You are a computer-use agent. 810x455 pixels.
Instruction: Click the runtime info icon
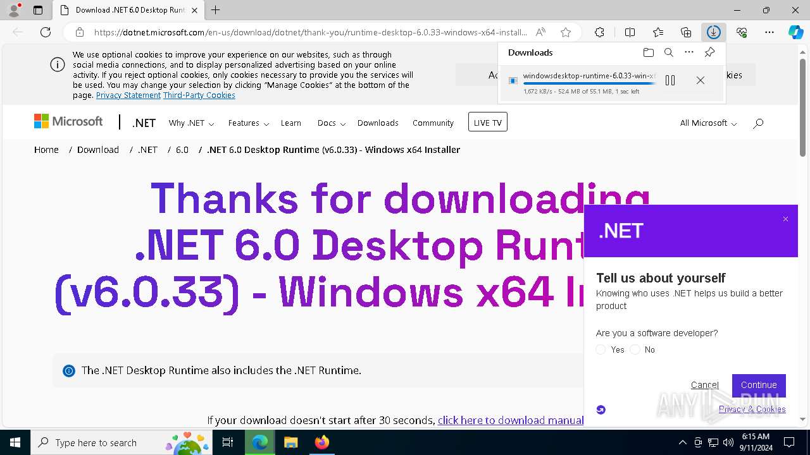click(x=69, y=371)
